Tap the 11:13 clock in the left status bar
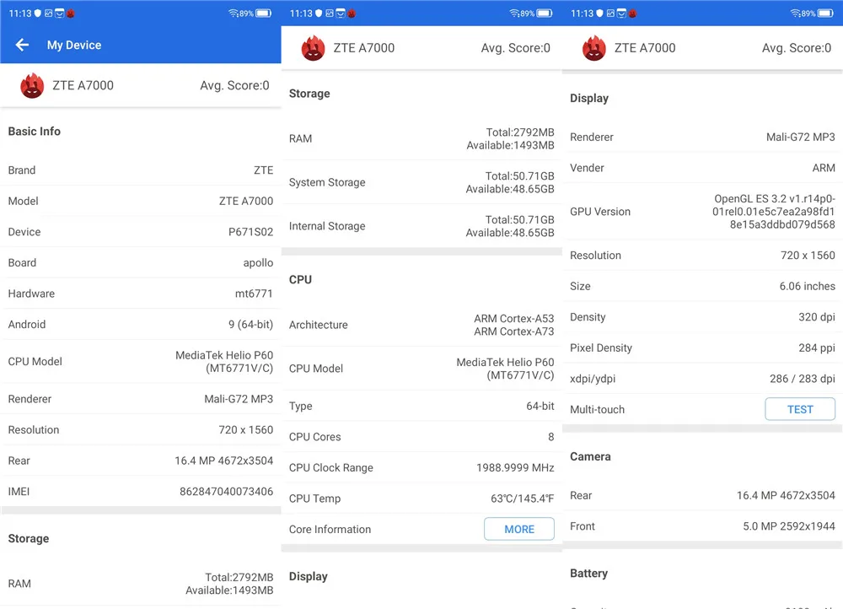This screenshot has height=609, width=843. pos(20,13)
